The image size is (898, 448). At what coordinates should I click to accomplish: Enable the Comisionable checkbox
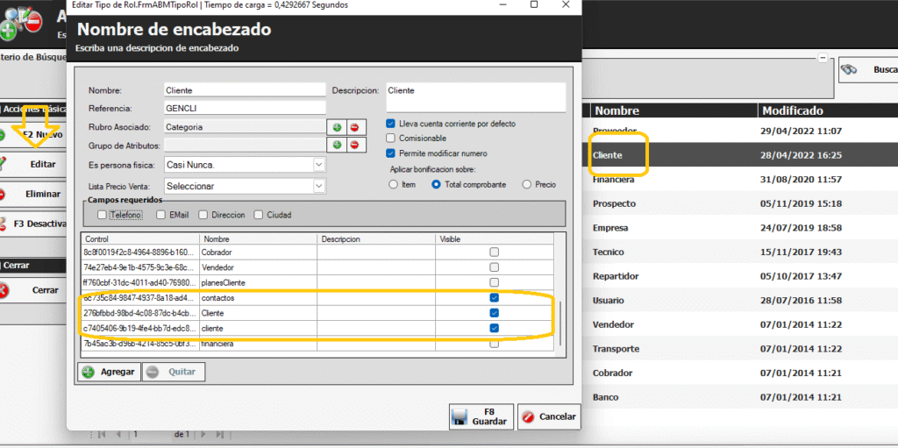coord(391,139)
